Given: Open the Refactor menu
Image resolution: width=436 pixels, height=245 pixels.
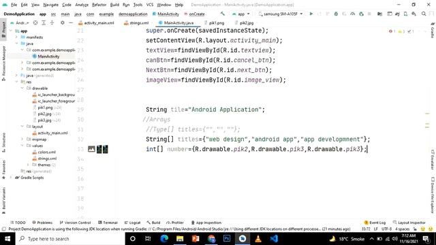Looking at the screenshot, I should 99,5.
